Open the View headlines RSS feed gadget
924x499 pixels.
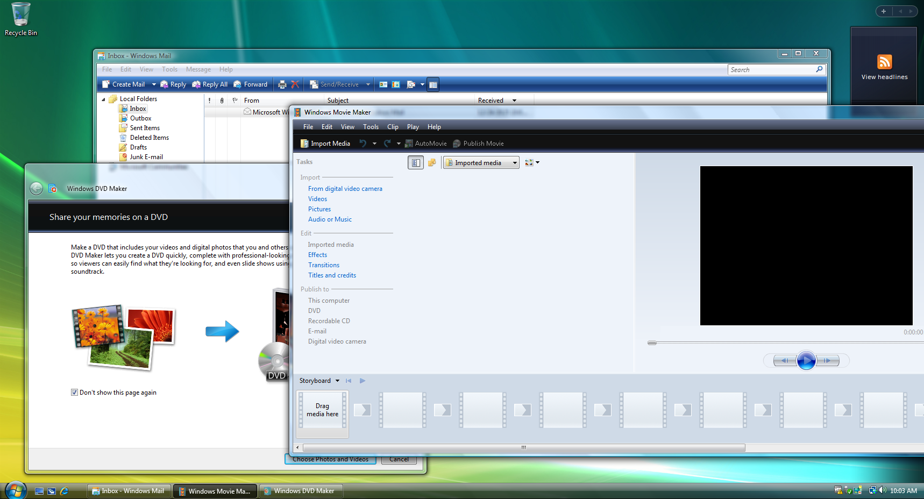pos(884,67)
